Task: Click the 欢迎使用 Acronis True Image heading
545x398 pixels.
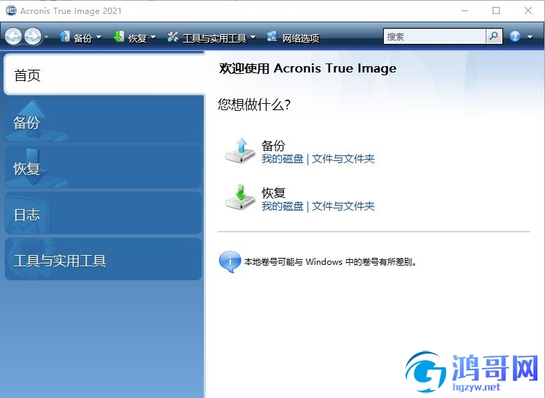Action: (308, 68)
